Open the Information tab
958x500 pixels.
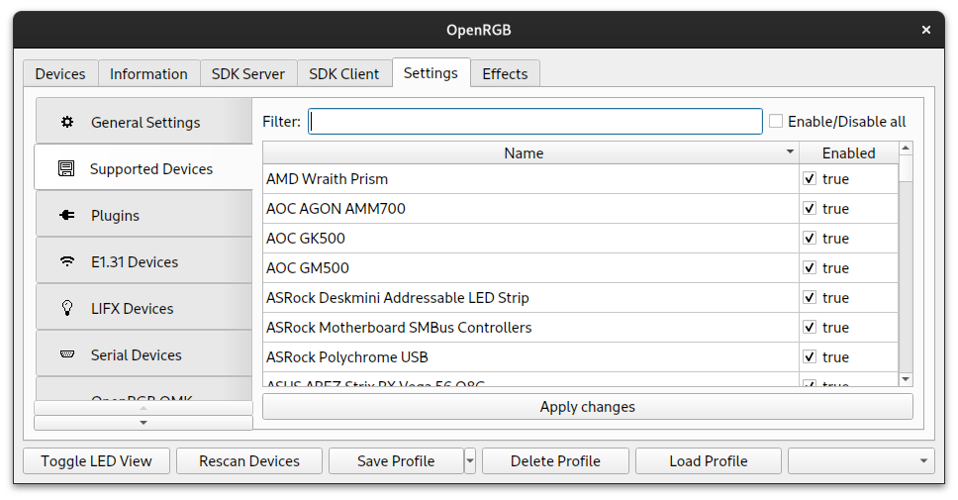(149, 74)
